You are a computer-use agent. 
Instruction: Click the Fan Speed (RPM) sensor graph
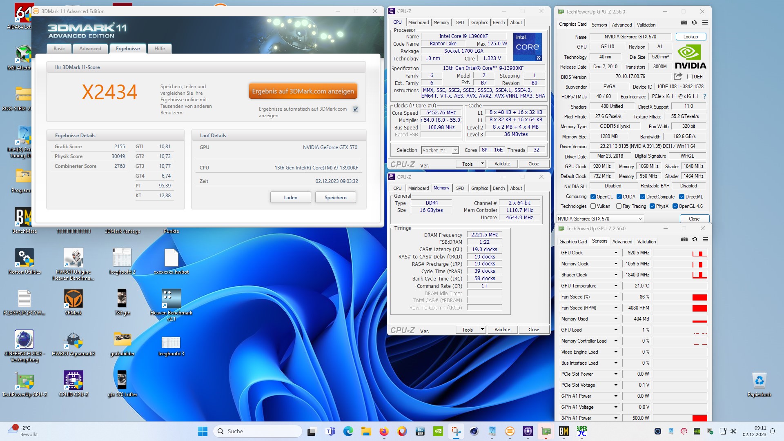click(680, 308)
